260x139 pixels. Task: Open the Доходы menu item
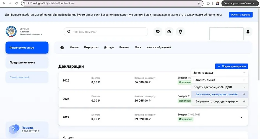[109, 47]
